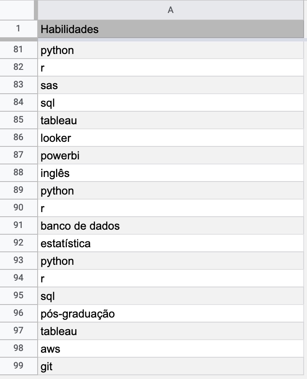Click row header 84

18,102
